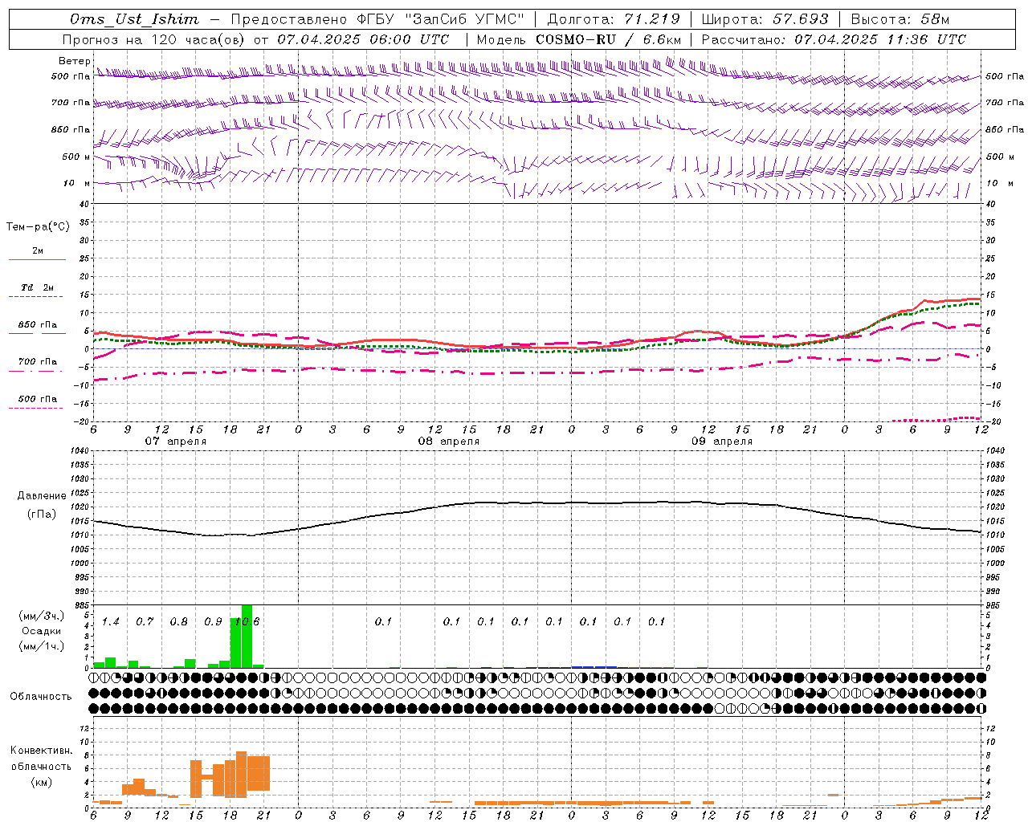Click the 850 гПа temperature legend entry
The image size is (1028, 822).
pyautogui.click(x=38, y=325)
